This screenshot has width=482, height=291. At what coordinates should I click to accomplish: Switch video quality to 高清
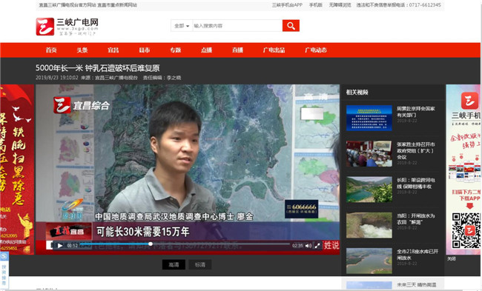pos(174,264)
